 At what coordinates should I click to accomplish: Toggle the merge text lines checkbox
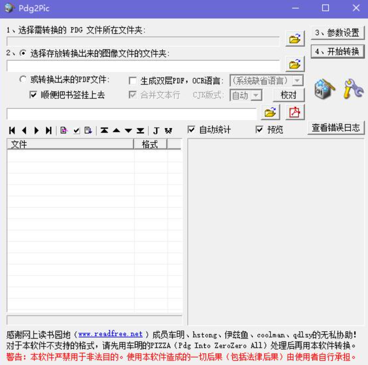pos(133,95)
